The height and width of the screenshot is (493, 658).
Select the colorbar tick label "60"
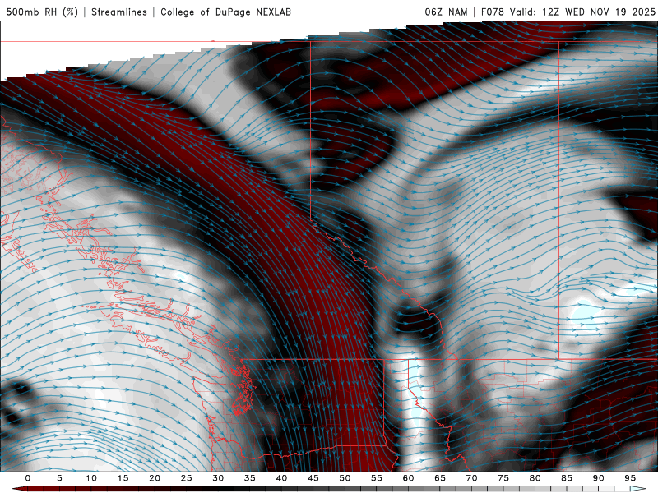408,478
